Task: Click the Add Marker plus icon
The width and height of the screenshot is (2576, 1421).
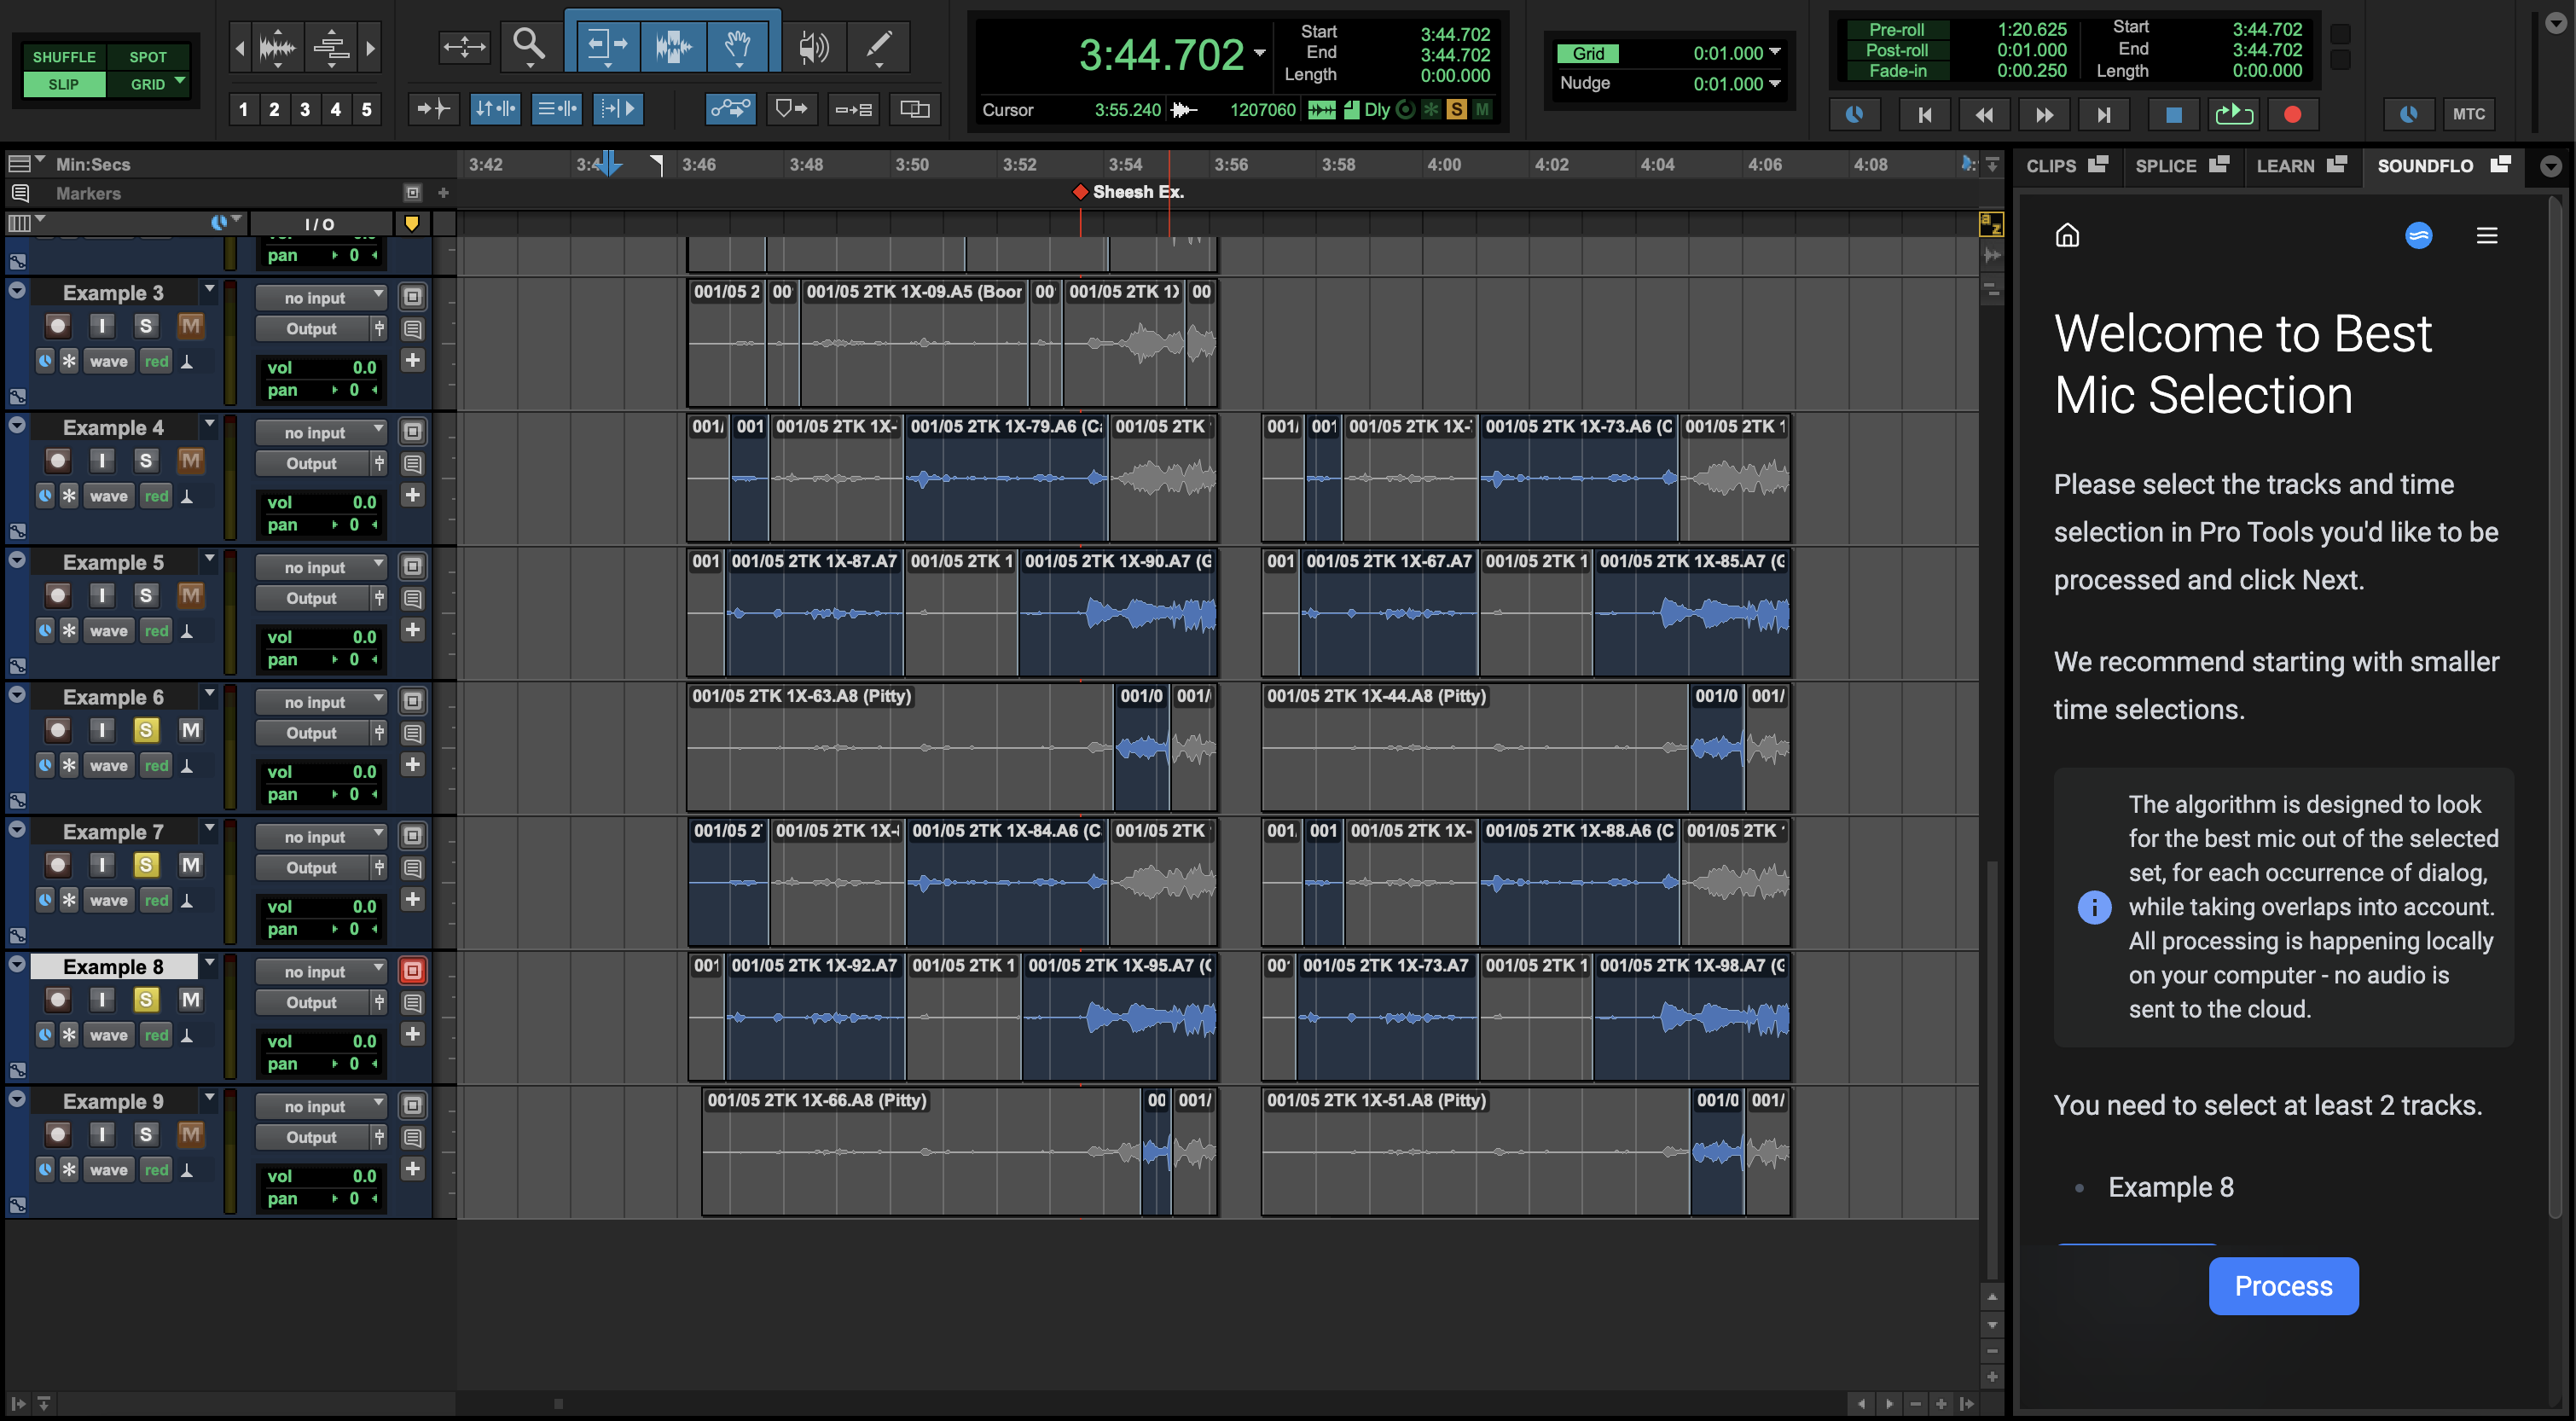Action: click(x=443, y=192)
